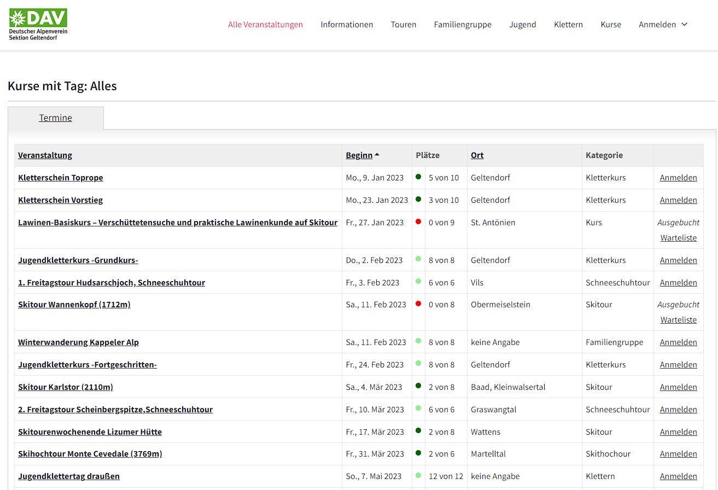Click the DAV Sektion Geltendorf logo
Image resolution: width=718 pixels, height=490 pixels.
pyautogui.click(x=38, y=25)
